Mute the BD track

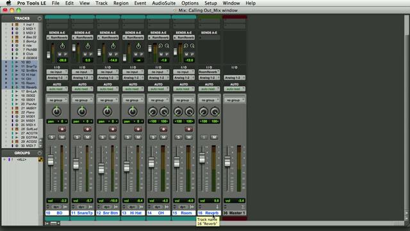point(62,137)
